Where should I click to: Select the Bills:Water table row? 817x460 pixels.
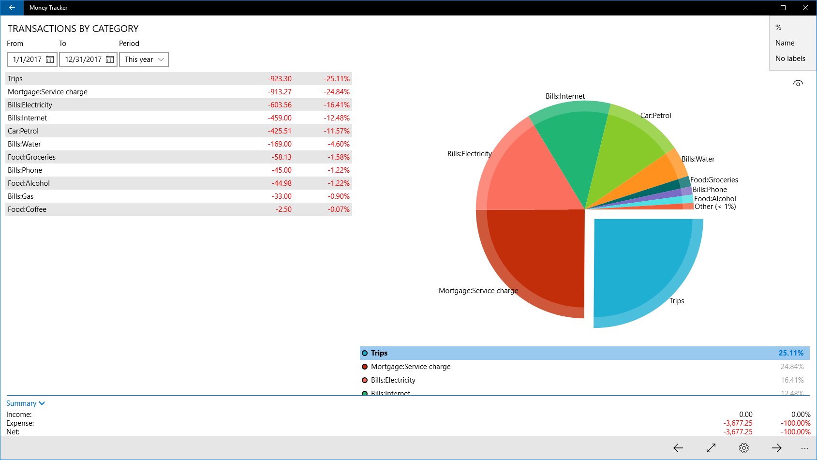pos(178,144)
